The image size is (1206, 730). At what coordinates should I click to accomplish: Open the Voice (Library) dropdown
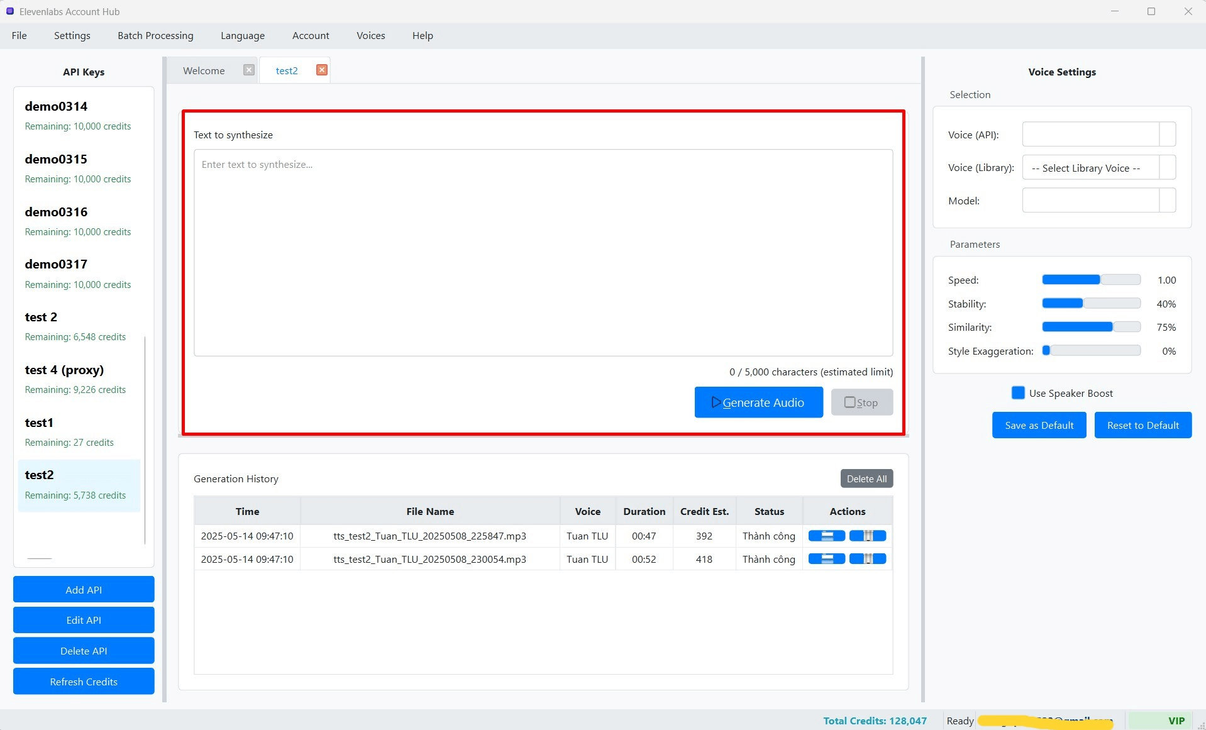pyautogui.click(x=1098, y=168)
